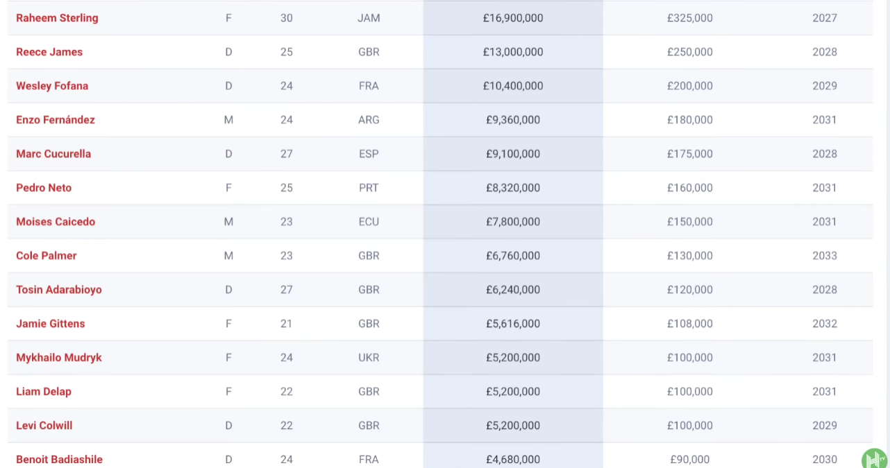Image resolution: width=890 pixels, height=468 pixels.
Task: Open Reece James player link
Action: point(49,52)
